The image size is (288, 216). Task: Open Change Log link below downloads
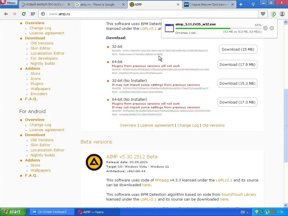point(188,125)
